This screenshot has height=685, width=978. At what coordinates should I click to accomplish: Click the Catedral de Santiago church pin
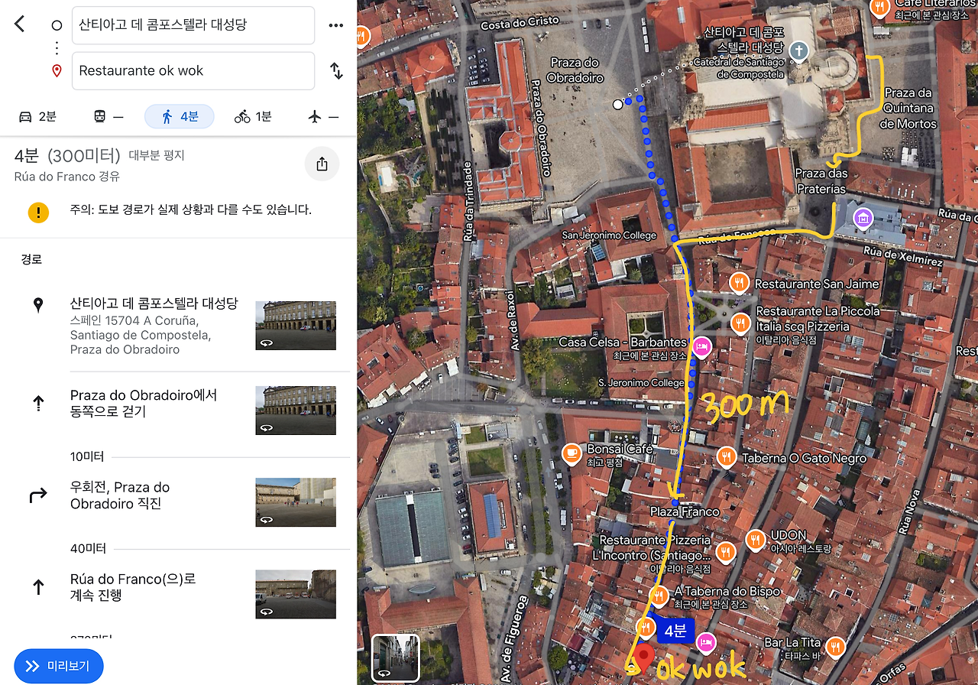(798, 51)
